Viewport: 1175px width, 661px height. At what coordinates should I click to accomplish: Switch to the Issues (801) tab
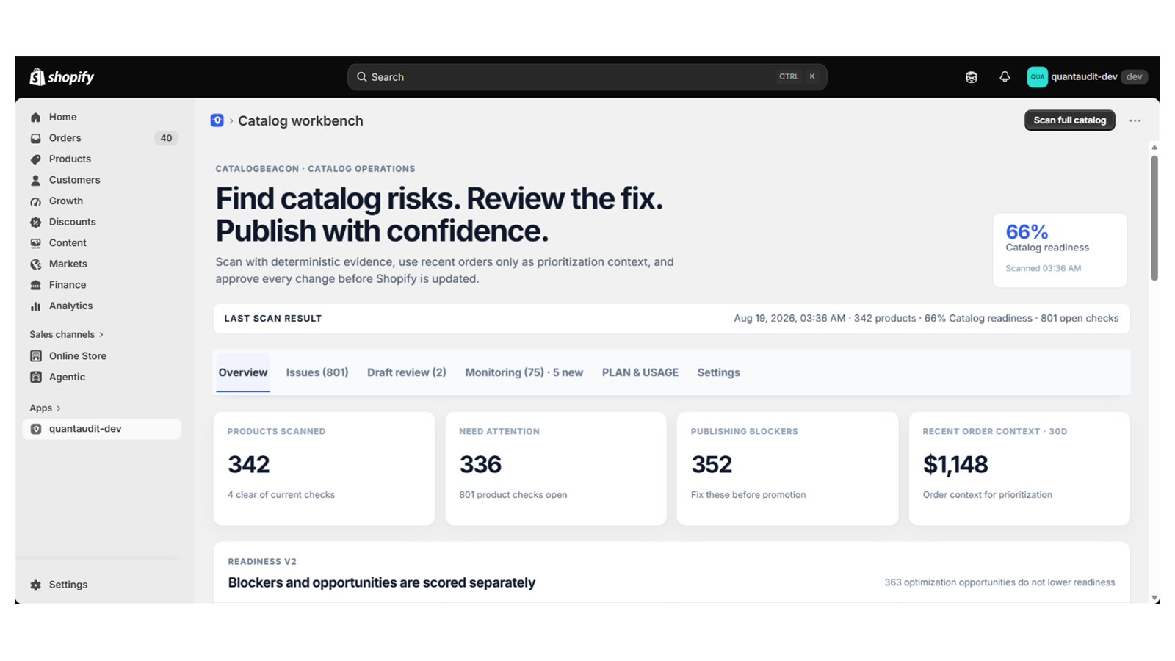(x=317, y=372)
